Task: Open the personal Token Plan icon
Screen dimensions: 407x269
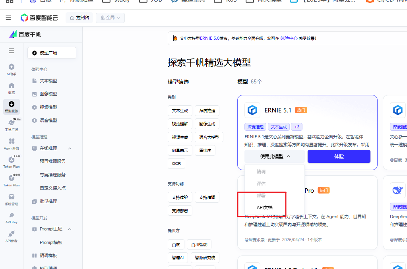Action: [12, 162]
